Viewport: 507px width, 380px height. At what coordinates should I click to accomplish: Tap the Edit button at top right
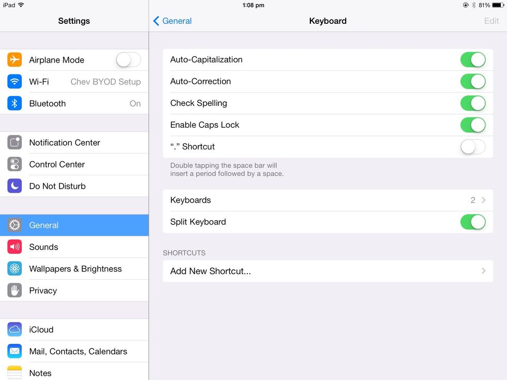point(491,21)
